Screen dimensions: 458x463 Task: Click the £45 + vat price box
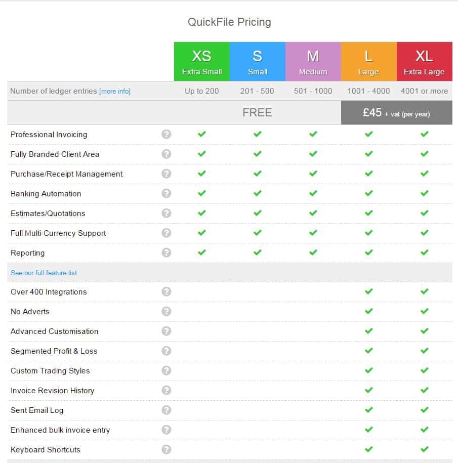pos(396,113)
